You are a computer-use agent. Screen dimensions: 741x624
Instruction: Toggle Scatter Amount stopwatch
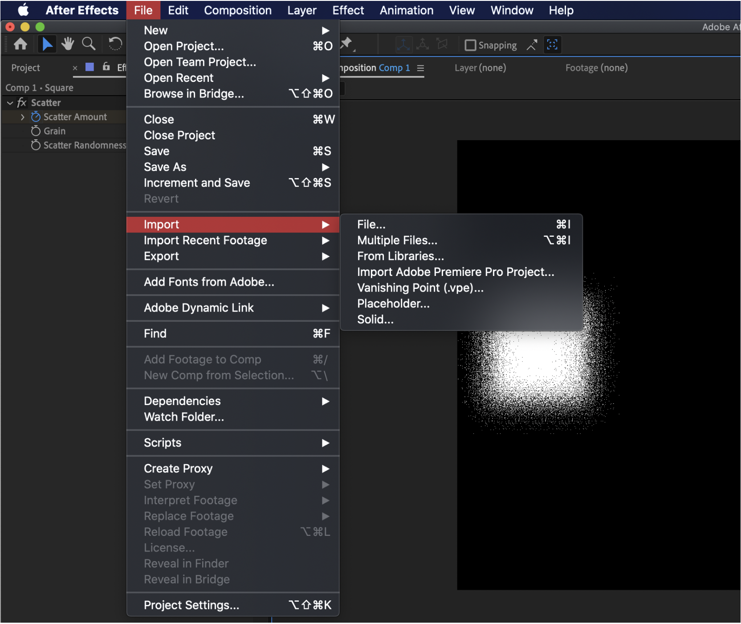[x=36, y=117]
